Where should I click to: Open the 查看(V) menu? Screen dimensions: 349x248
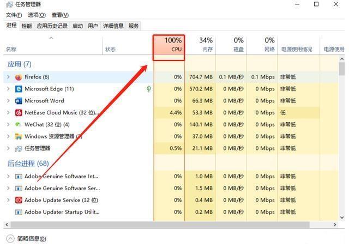click(x=60, y=15)
